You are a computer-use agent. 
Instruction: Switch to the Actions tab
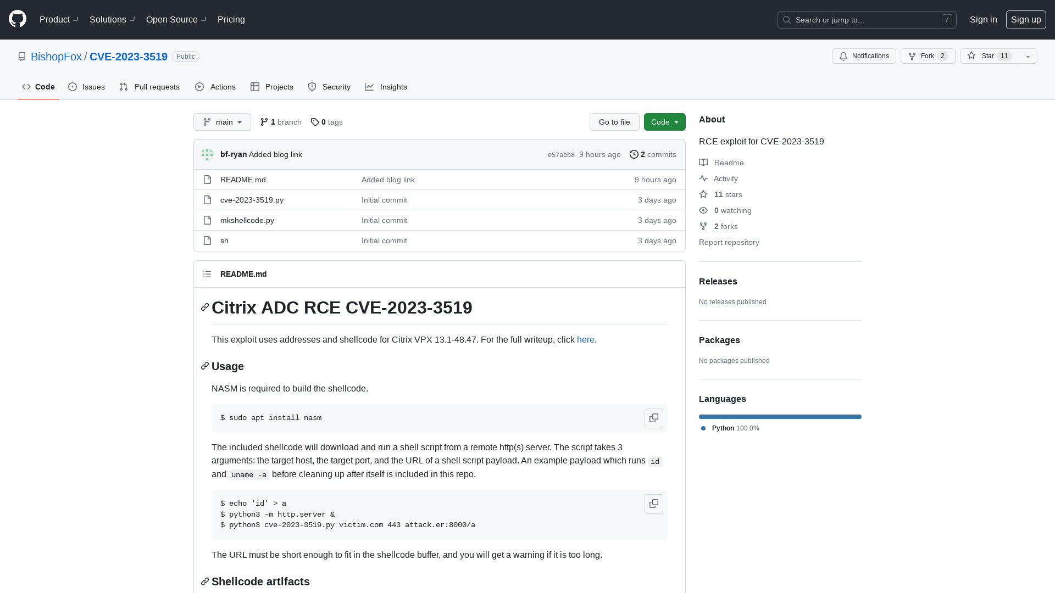click(215, 87)
